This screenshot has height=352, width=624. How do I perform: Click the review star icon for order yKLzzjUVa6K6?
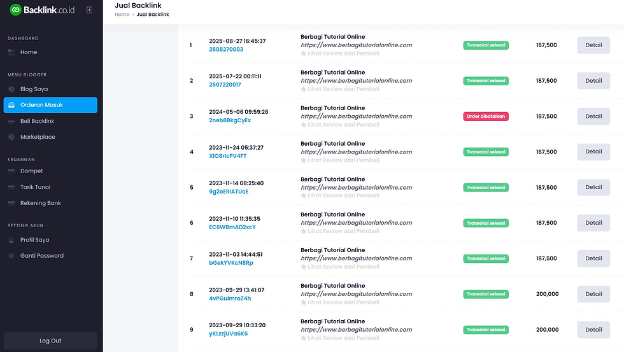[304, 338]
